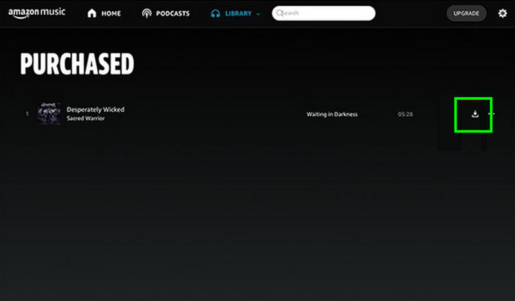
Task: Click the 05:28 track duration
Action: 406,114
